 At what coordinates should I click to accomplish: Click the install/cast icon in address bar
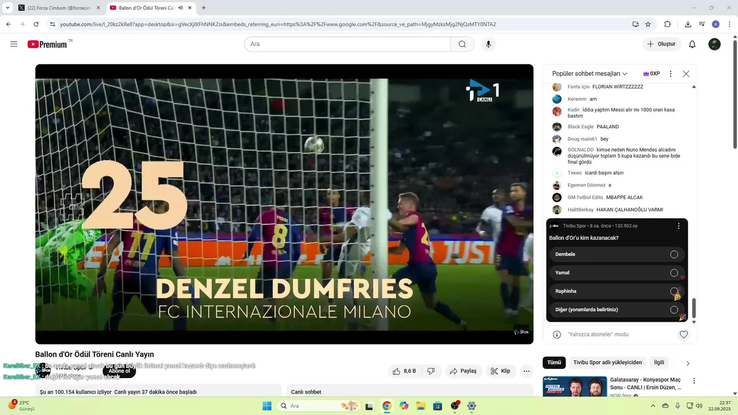635,24
